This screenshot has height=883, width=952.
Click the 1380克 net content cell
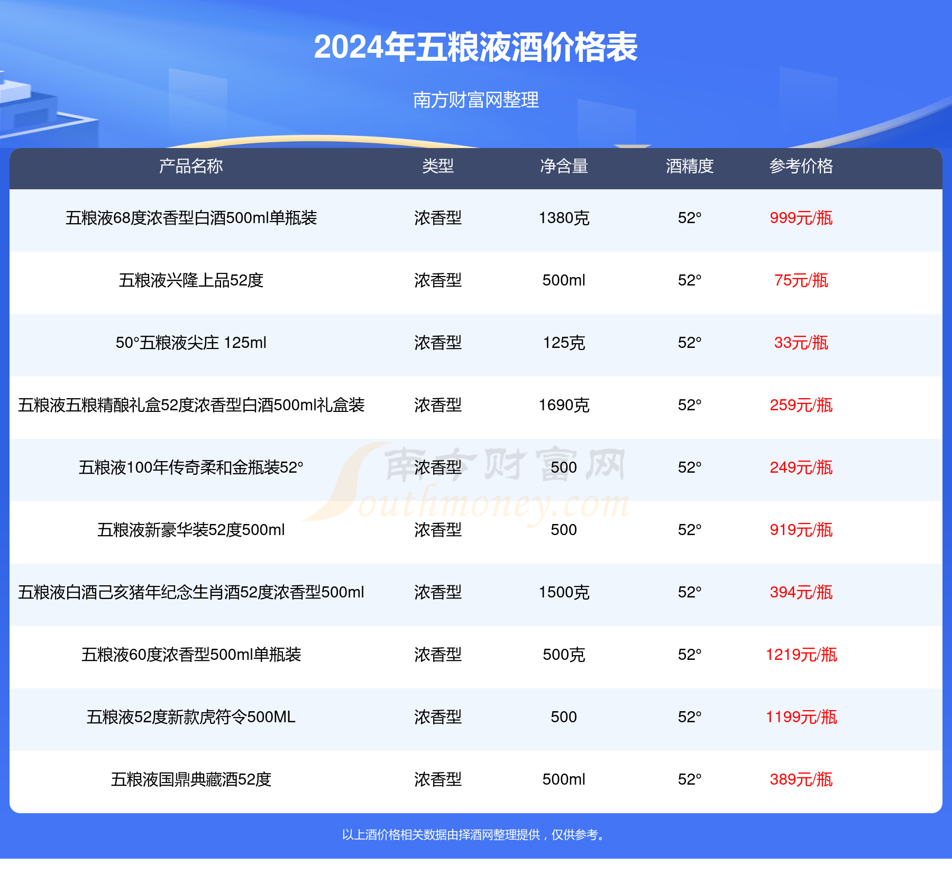click(564, 218)
